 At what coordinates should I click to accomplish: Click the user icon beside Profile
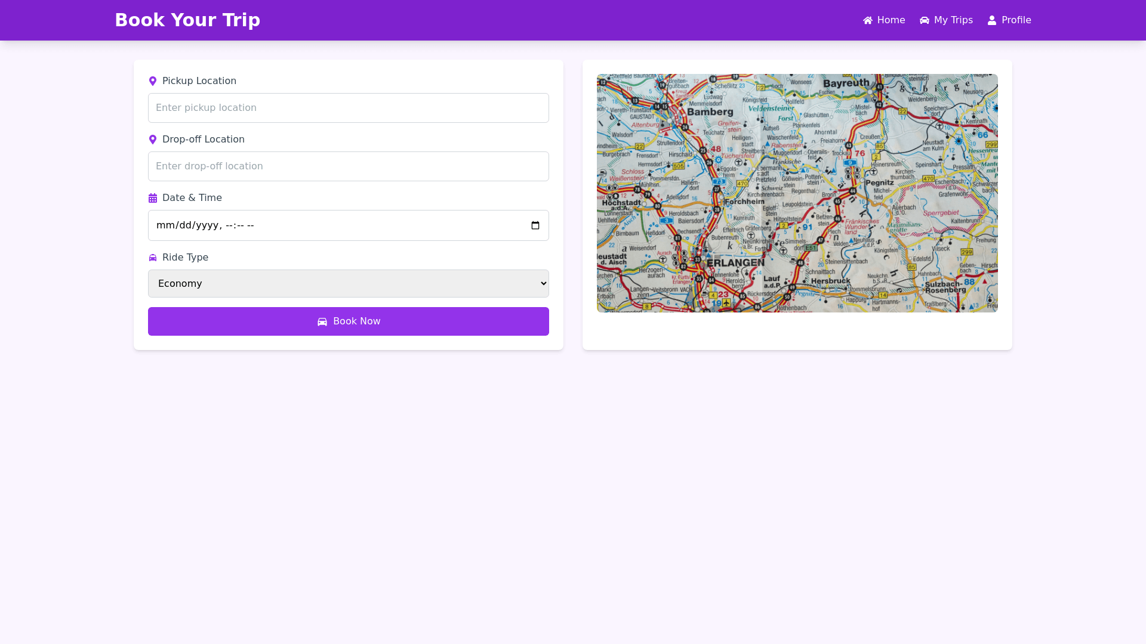coord(992,20)
